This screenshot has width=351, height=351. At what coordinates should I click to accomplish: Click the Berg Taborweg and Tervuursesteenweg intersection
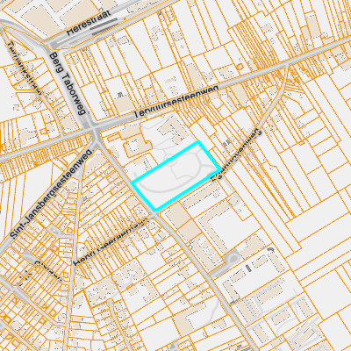click(x=95, y=131)
